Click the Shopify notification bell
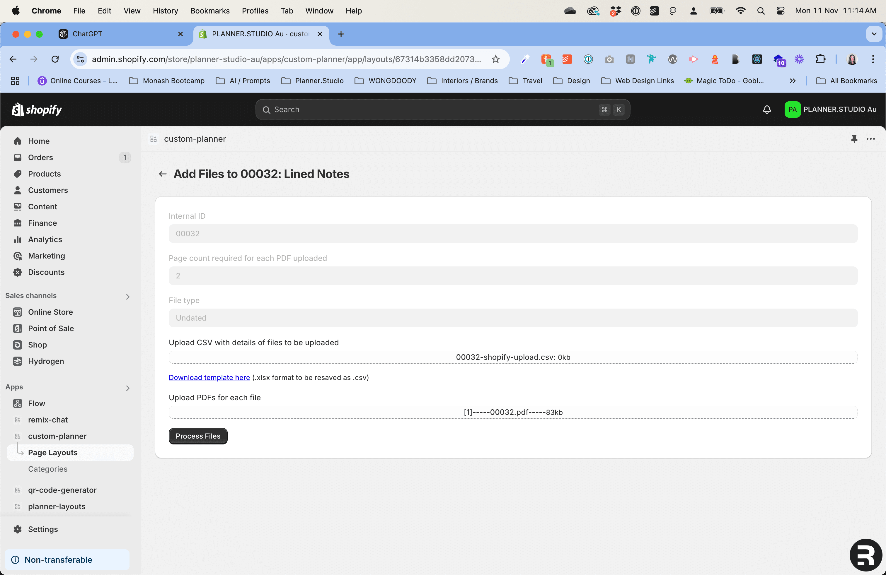Viewport: 886px width, 575px height. (x=766, y=109)
